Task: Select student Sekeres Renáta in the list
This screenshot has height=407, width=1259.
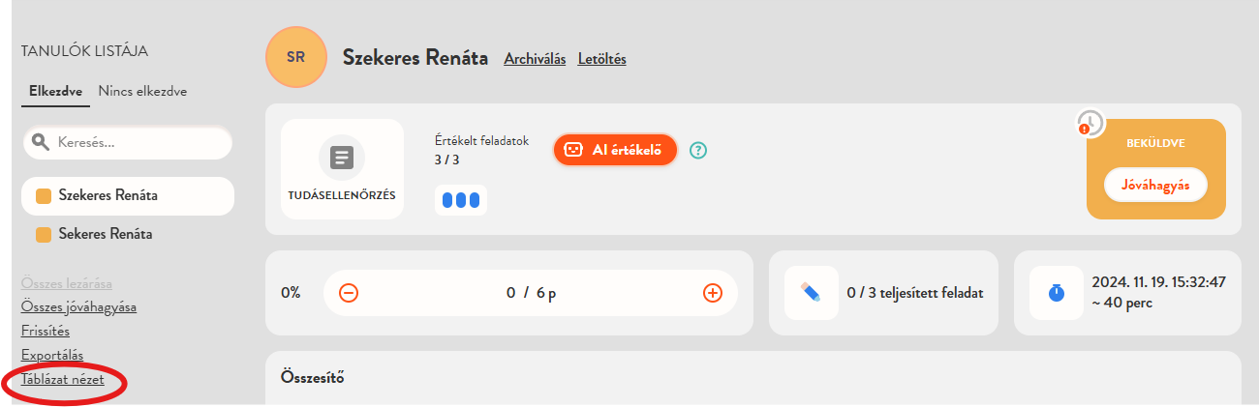Action: point(107,234)
